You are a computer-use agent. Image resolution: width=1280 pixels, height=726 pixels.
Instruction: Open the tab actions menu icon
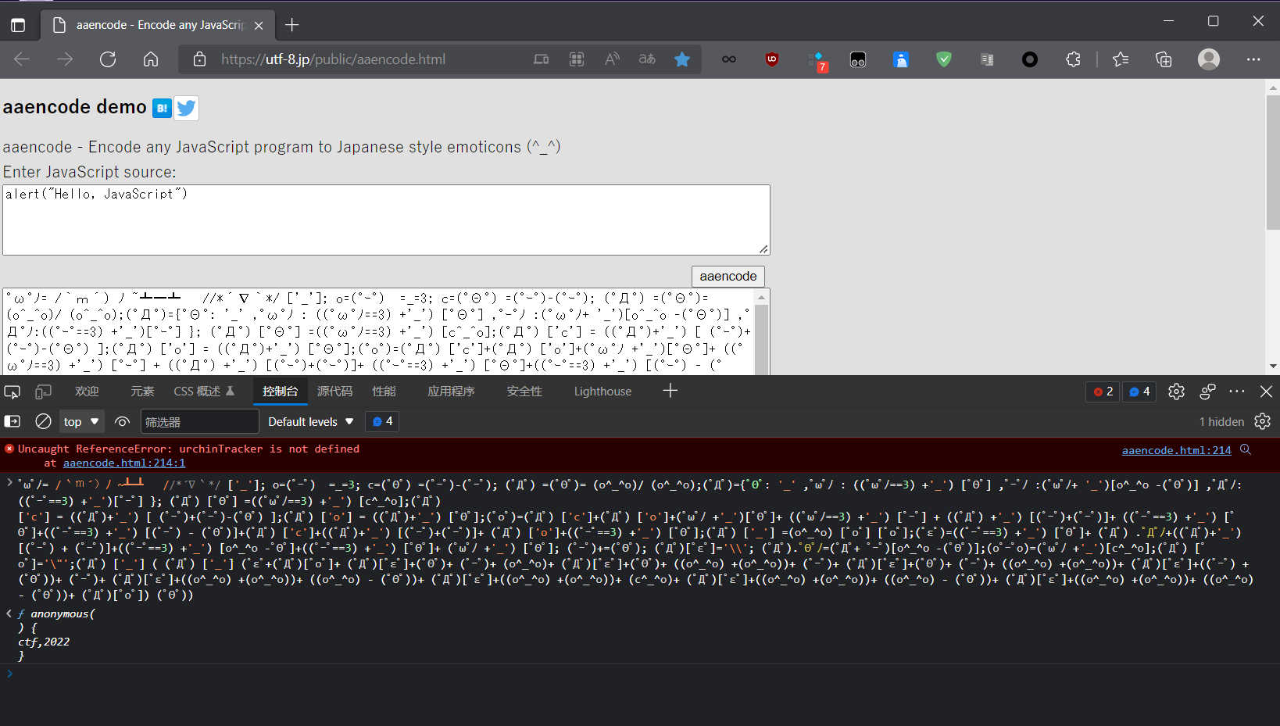[x=18, y=25]
